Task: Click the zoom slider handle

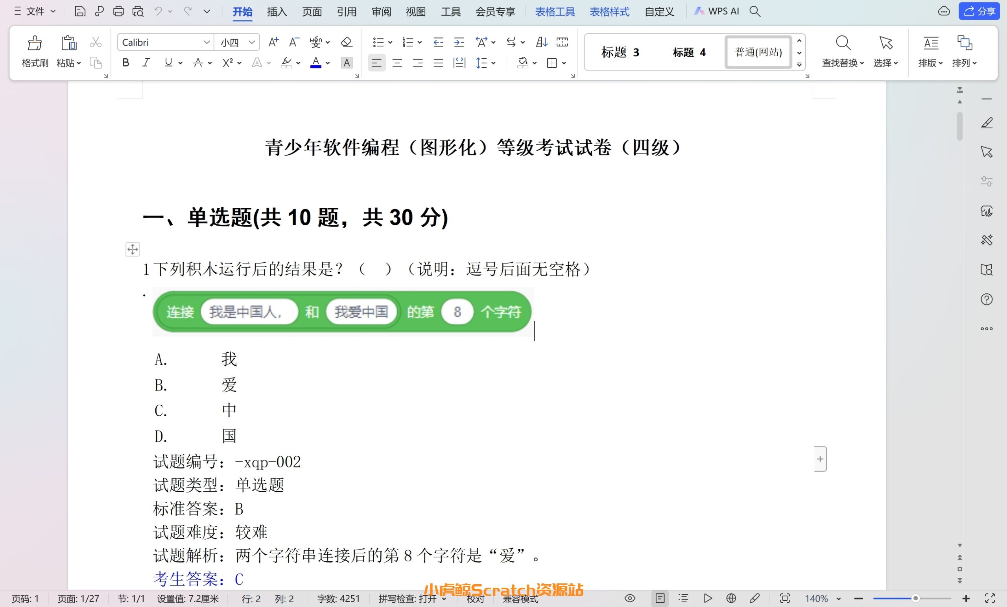Action: (x=915, y=598)
